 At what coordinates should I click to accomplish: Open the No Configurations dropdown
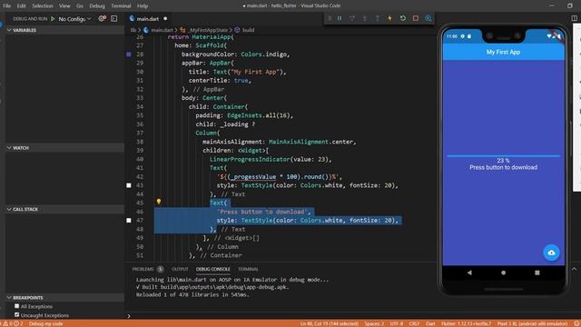pos(74,19)
